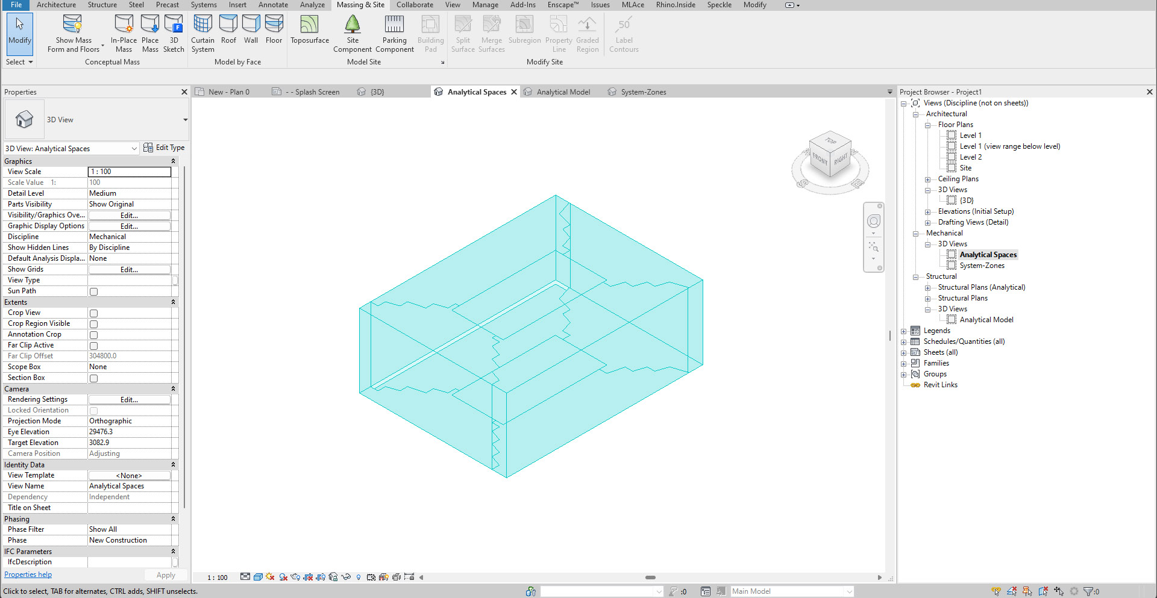Open the Collaborate ribbon tab
This screenshot has height=598, width=1157.
point(415,5)
